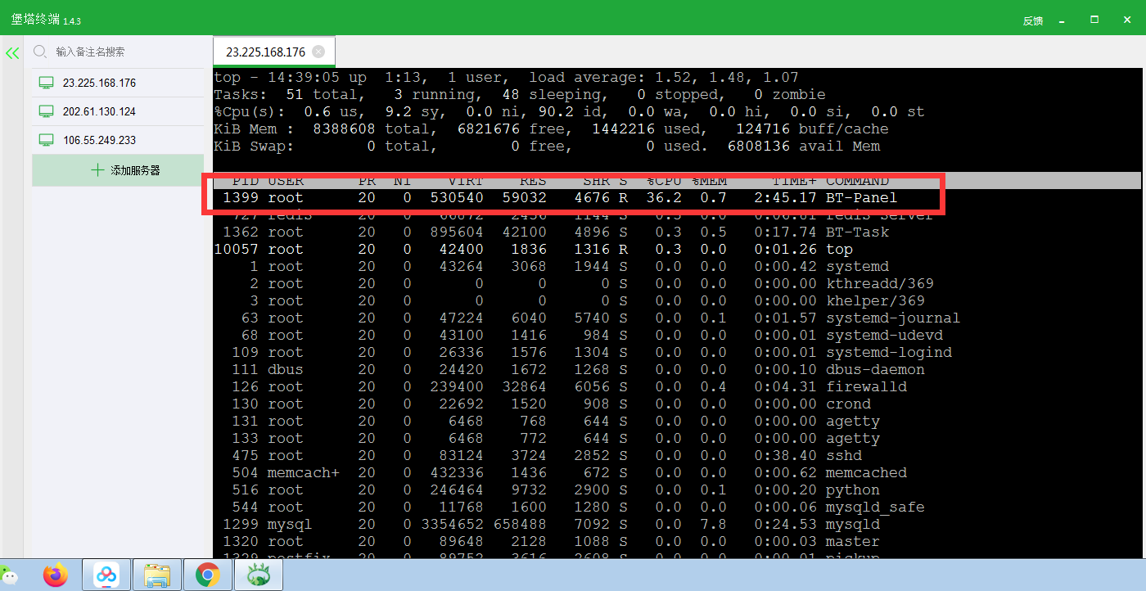1146x591 pixels.
Task: Click the 堡塔终端 taskbar icon
Action: click(258, 575)
